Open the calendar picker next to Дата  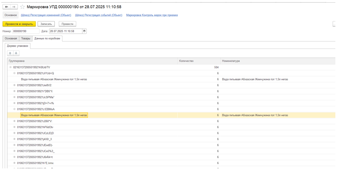tap(84, 31)
